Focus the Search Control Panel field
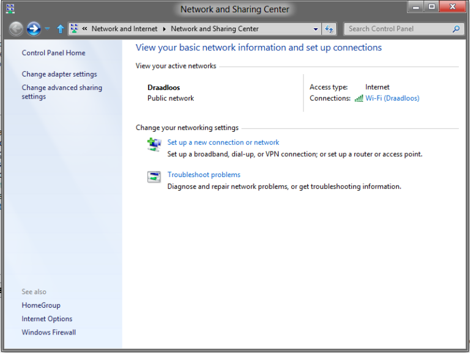This screenshot has height=353, width=470. tap(403, 29)
